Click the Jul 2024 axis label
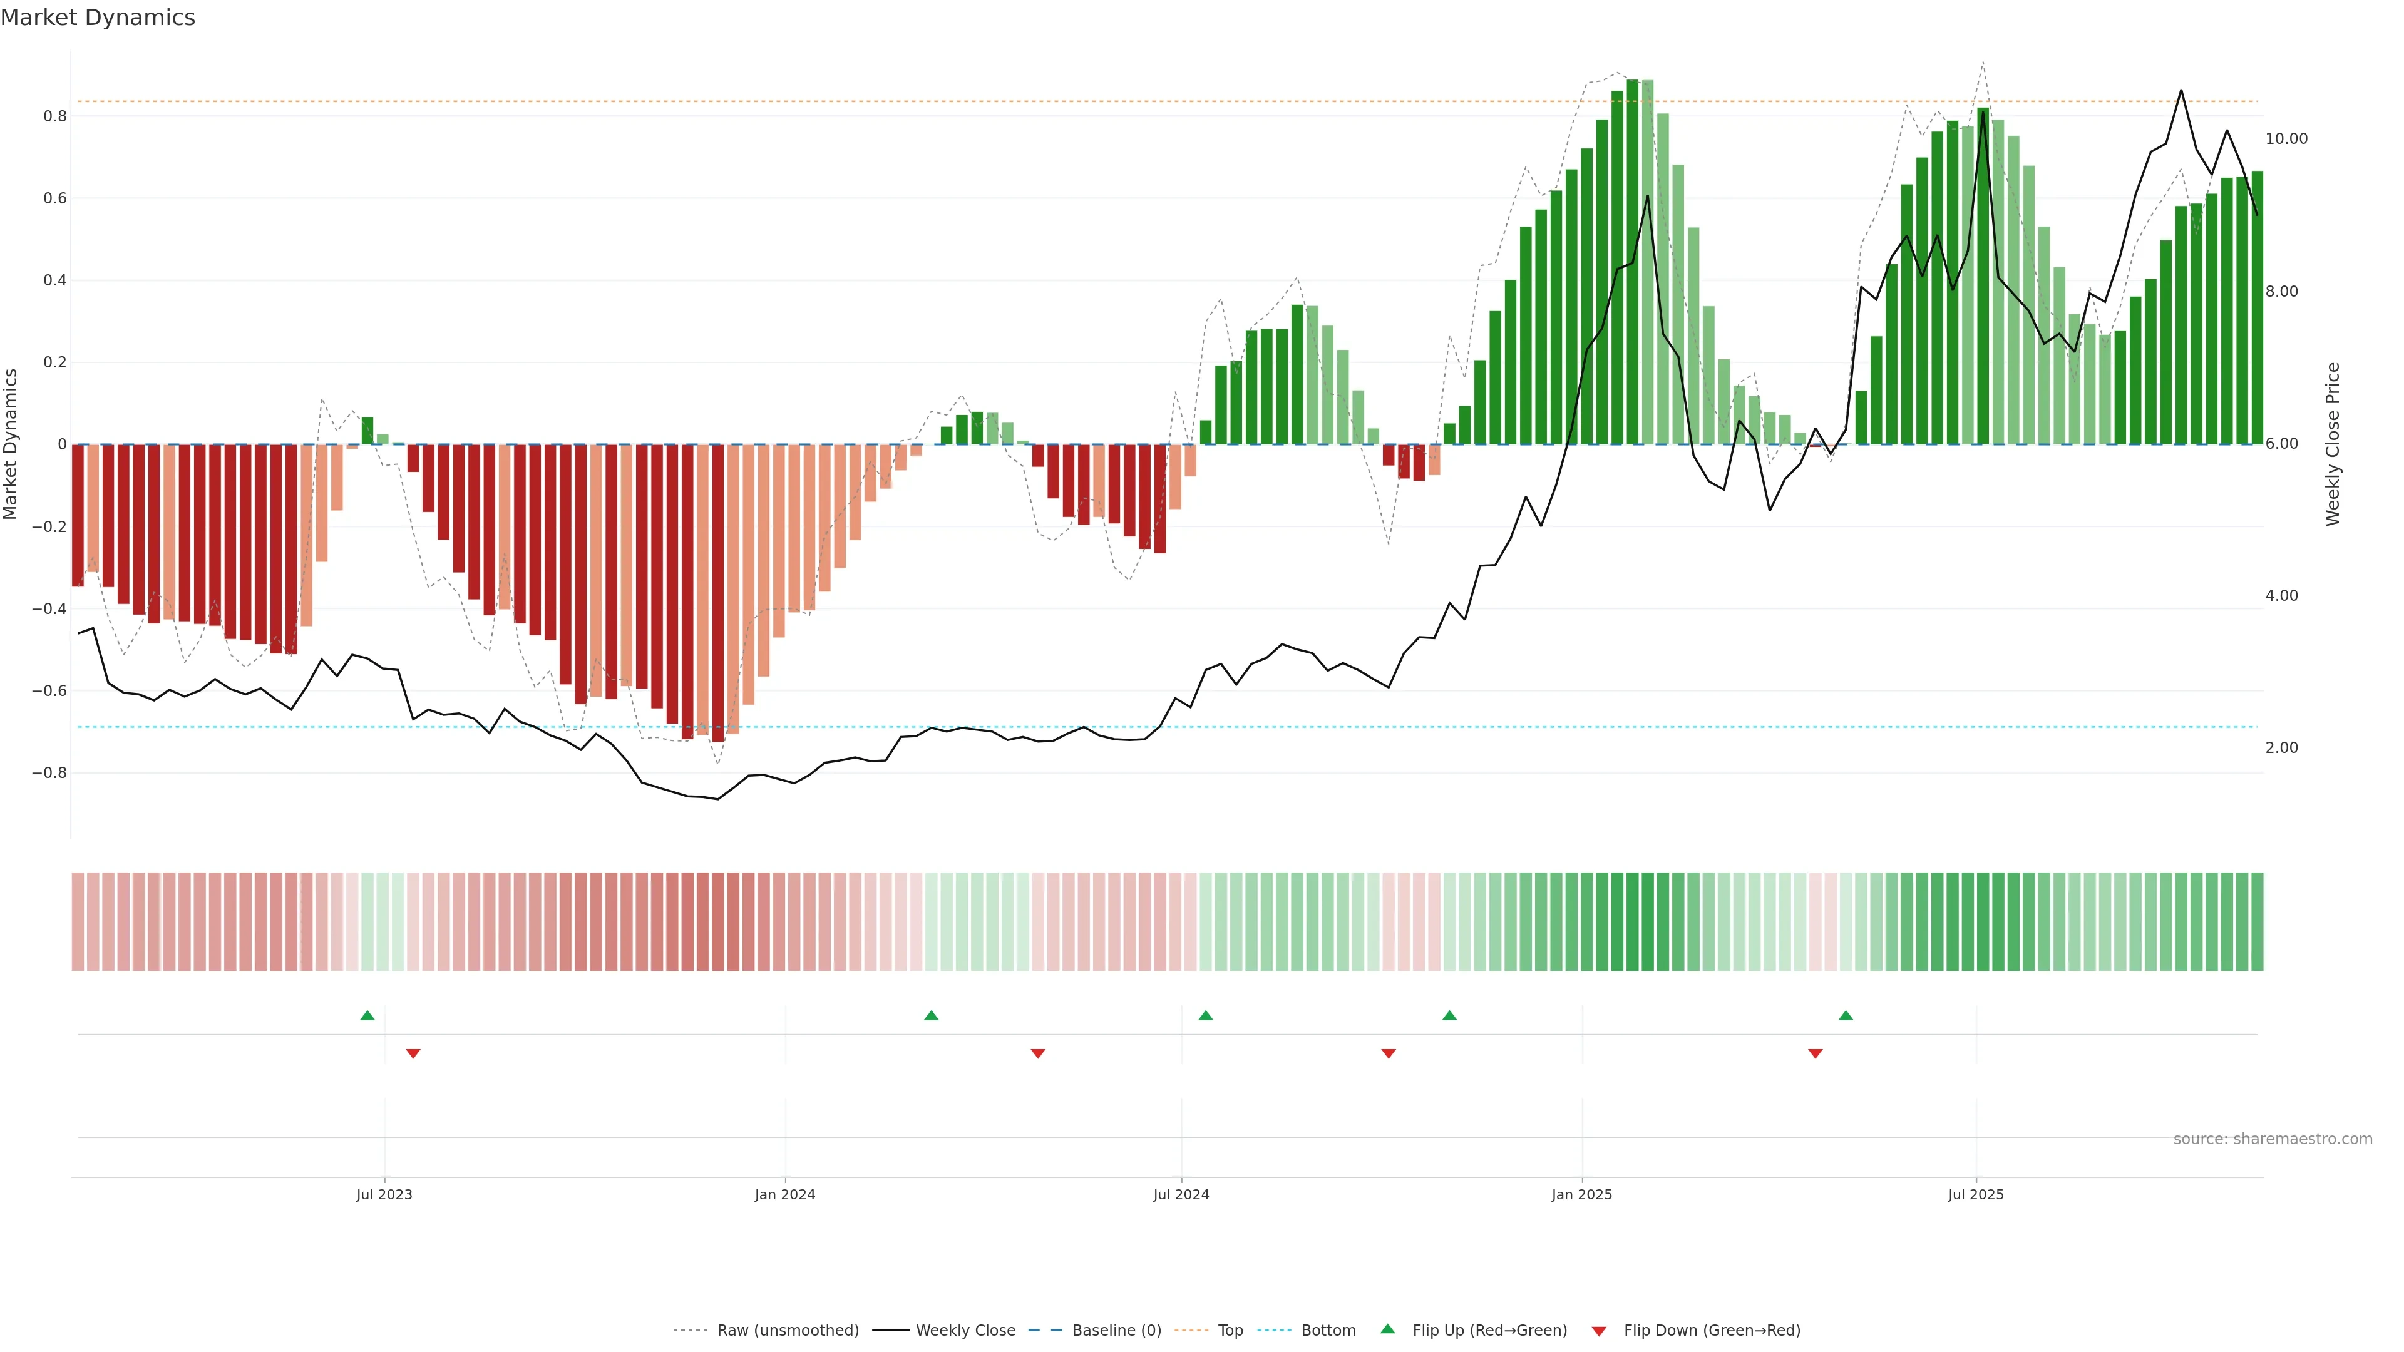 1181,1194
